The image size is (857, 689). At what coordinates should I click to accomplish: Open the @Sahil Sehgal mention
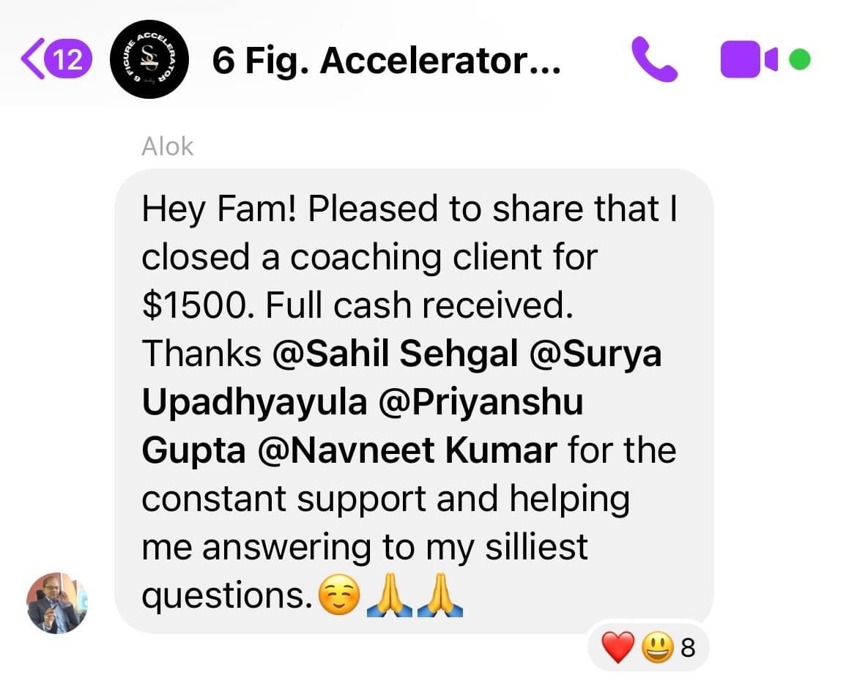coord(395,353)
